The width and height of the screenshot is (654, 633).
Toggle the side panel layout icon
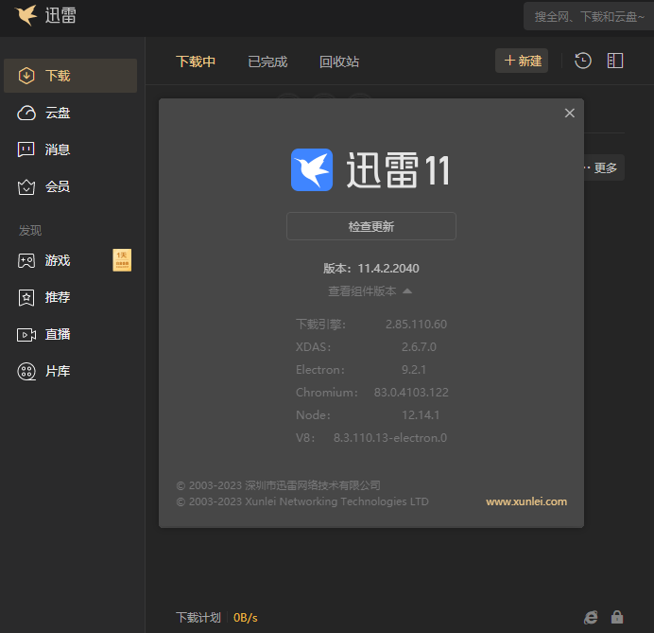[x=615, y=61]
